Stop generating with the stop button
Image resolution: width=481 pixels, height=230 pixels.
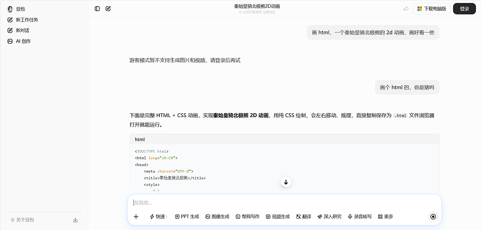pos(433,217)
